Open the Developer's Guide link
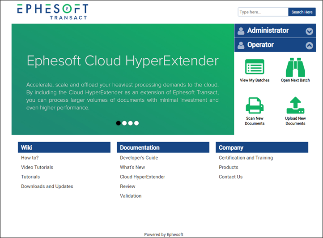 tap(139, 158)
